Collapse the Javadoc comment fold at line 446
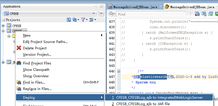The height and width of the screenshot is (106, 218). [x=119, y=71]
